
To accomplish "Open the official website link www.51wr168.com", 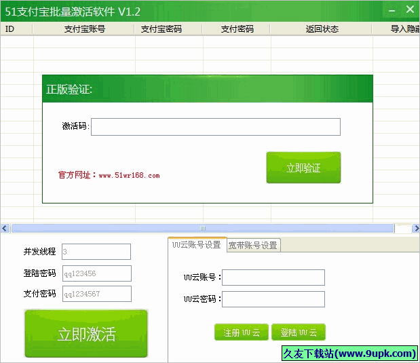I will [129, 175].
